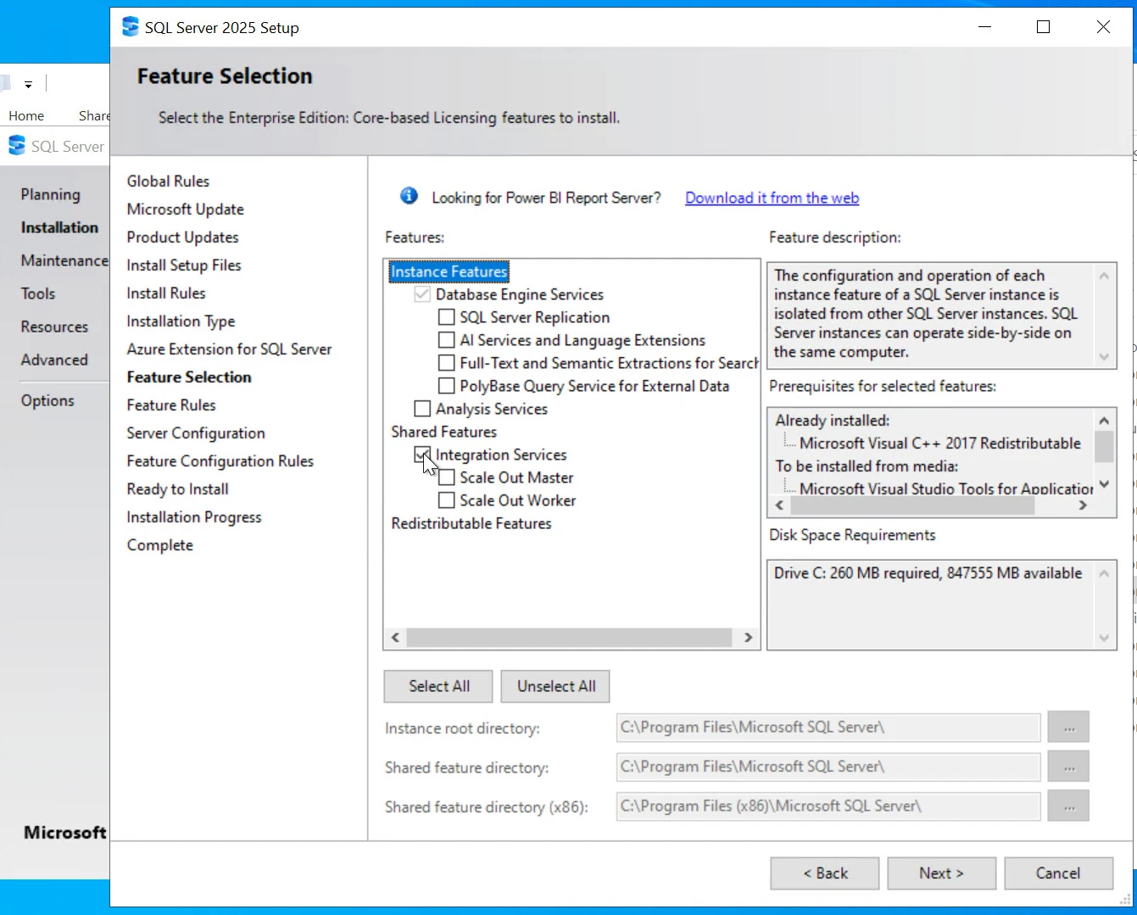Open the quick access toolbar dropdown arrow
1137x915 pixels.
[28, 85]
